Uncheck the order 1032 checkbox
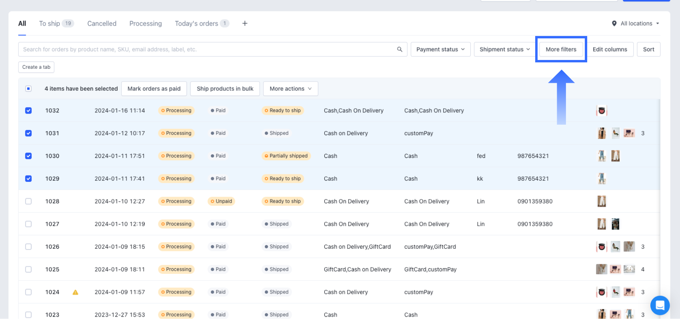The image size is (680, 319). [x=28, y=111]
